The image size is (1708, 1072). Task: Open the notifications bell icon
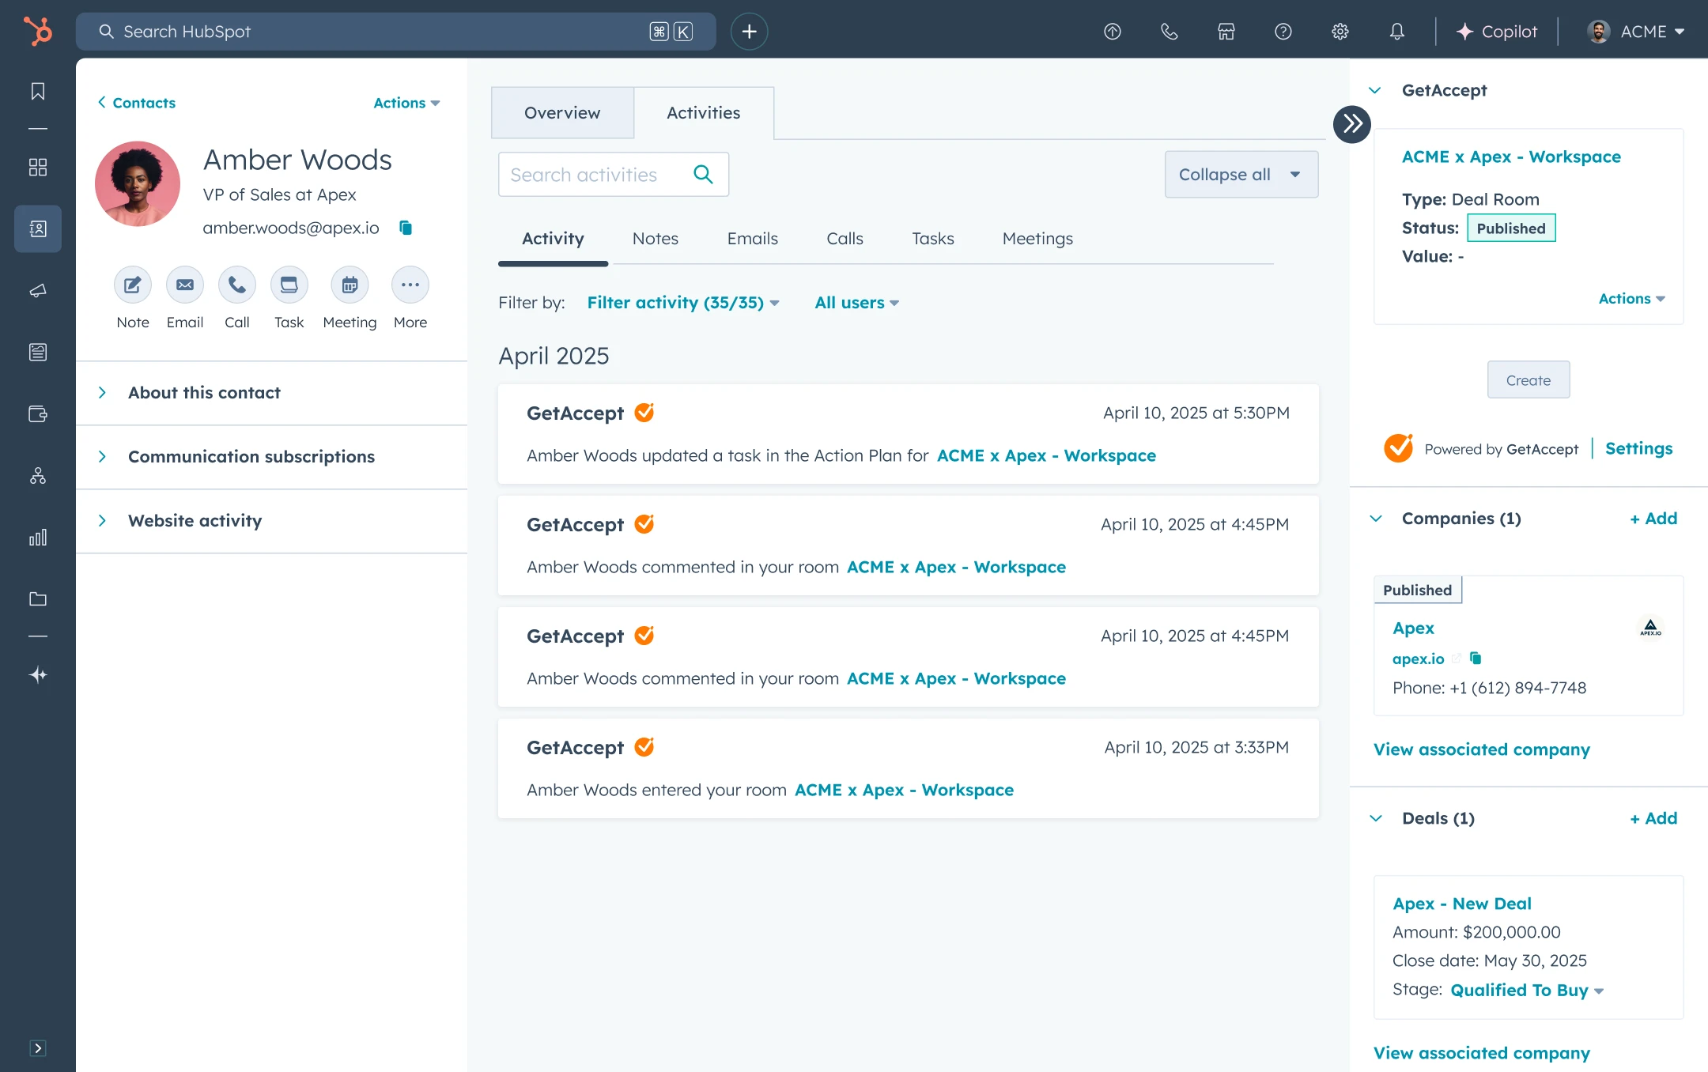pyautogui.click(x=1396, y=32)
